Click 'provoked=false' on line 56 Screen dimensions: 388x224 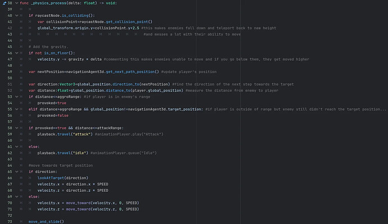pyautogui.click(x=53, y=115)
